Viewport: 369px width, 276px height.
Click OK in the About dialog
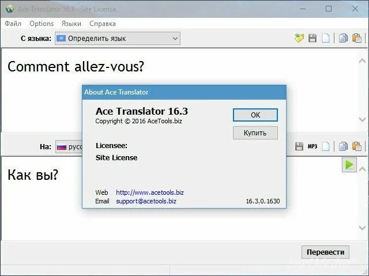pos(255,115)
